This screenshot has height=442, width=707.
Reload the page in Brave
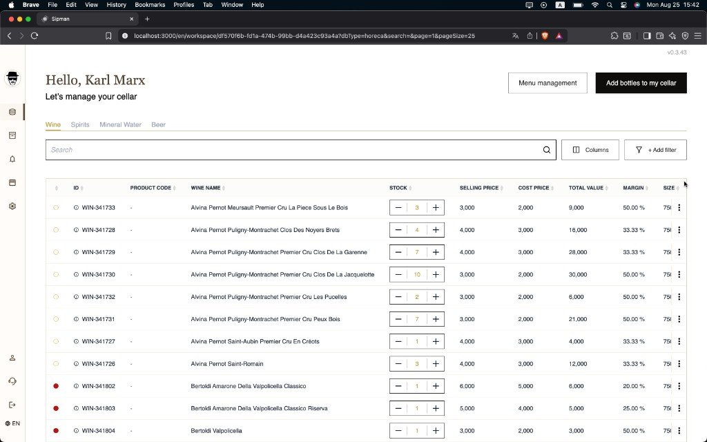coord(35,36)
